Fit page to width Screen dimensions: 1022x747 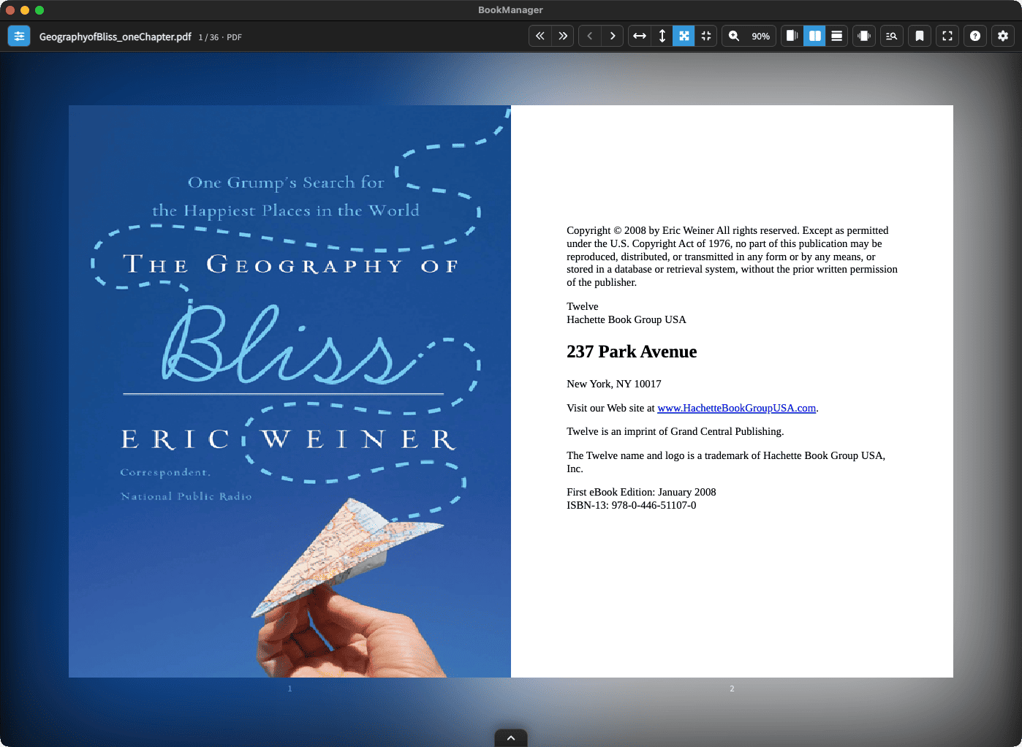pos(640,36)
